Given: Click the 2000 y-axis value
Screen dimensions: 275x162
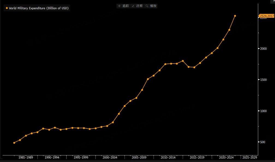Looking at the screenshot, I should click(x=264, y=49).
